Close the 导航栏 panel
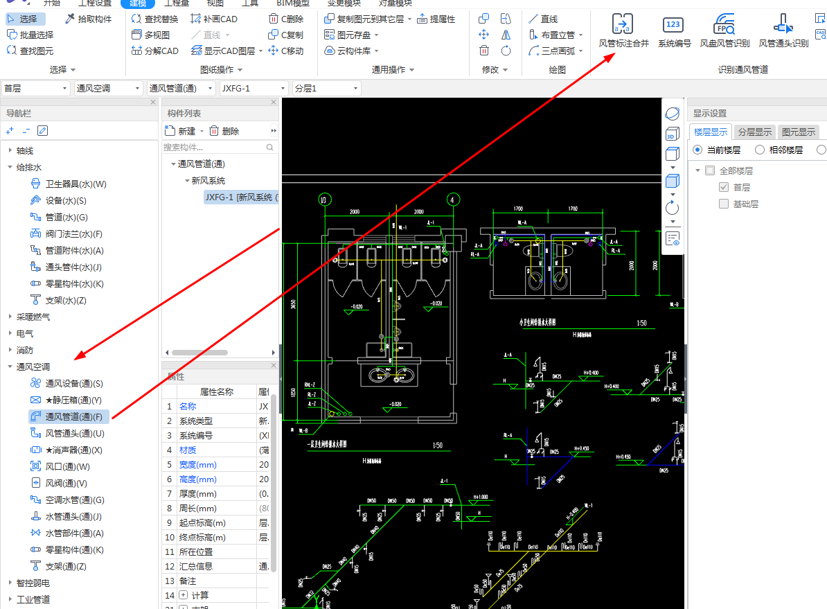827x609 pixels. [153, 103]
